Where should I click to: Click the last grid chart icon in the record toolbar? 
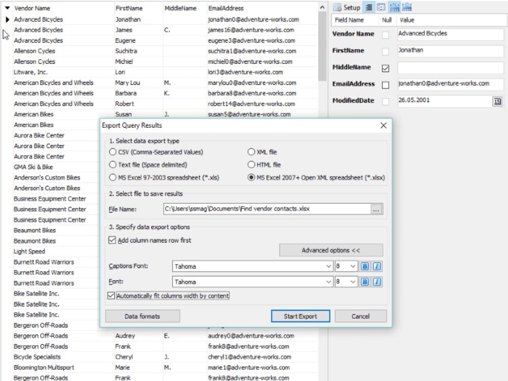(x=407, y=8)
